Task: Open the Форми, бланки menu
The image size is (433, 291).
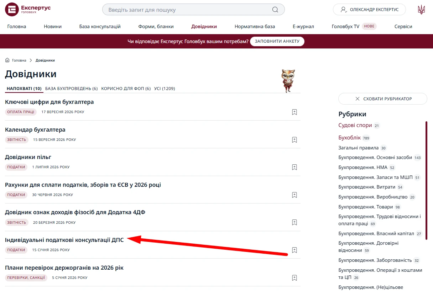Action: 156,26
